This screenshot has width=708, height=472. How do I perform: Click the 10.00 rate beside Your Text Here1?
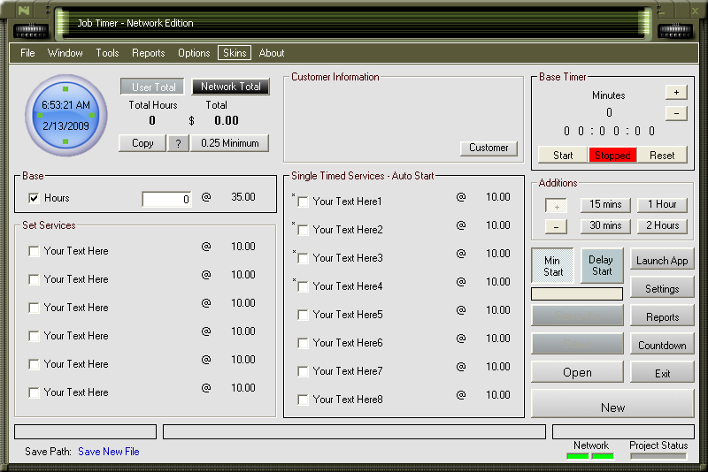(x=497, y=197)
